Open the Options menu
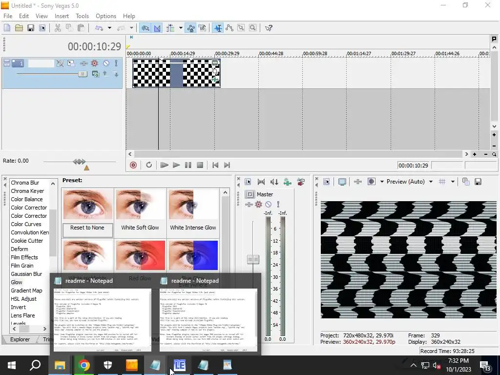Screen dimensions: 500x375 106,16
